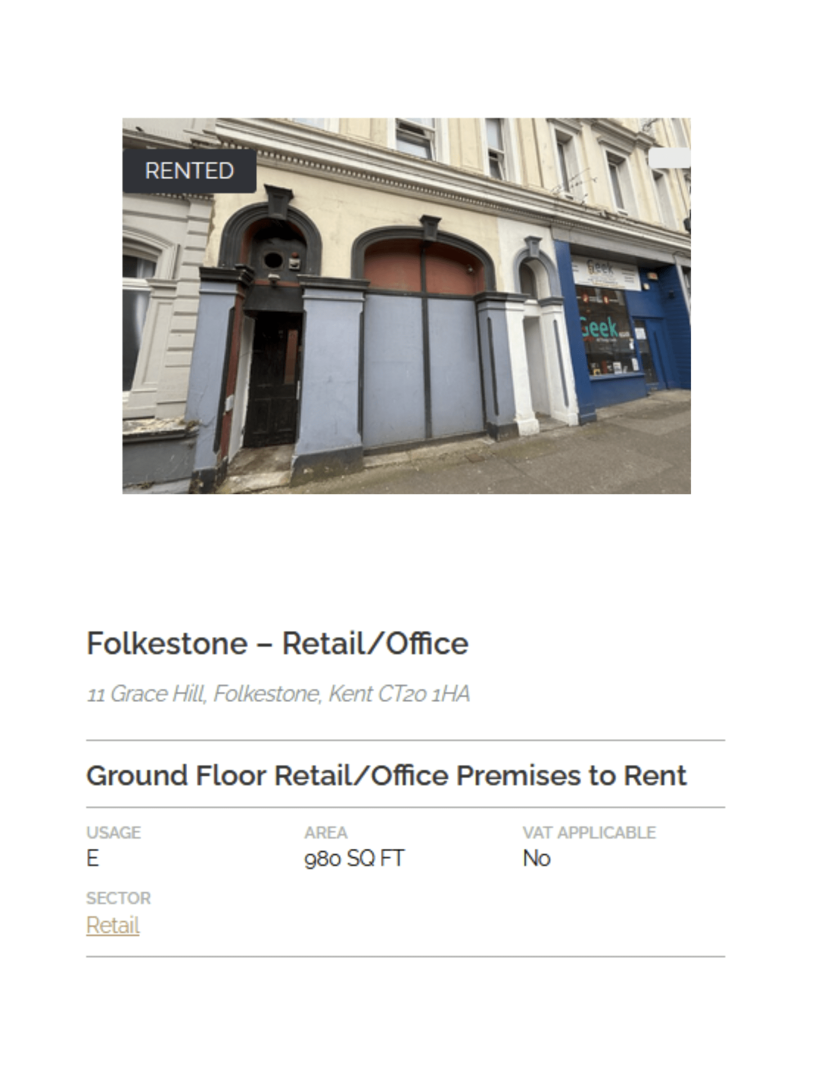816x1070 pixels.
Task: Click the small white tag on photo corner
Action: point(669,157)
